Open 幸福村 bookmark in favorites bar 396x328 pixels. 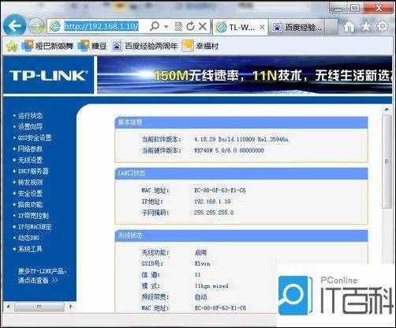tap(200, 46)
